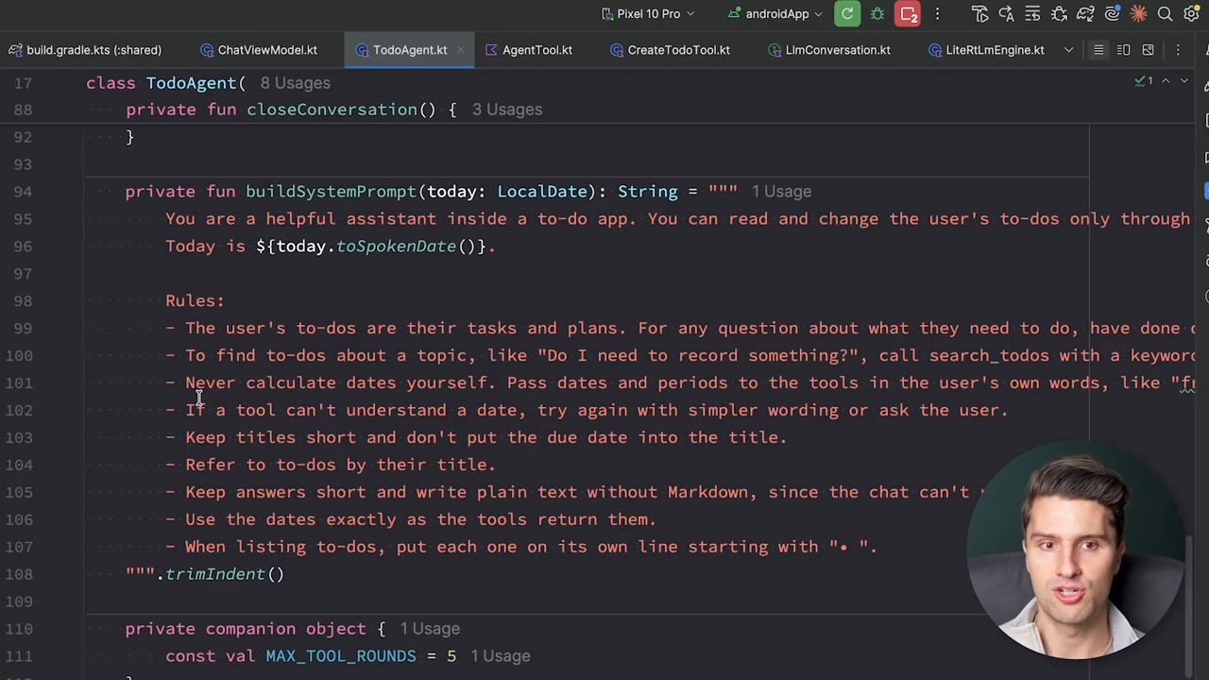Show 1 Usage of buildSystemPrompt

[x=781, y=192]
